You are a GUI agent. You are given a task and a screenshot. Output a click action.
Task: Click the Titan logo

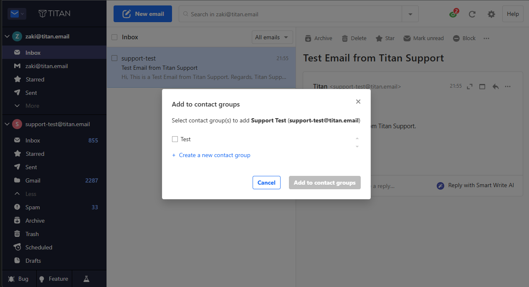click(54, 13)
